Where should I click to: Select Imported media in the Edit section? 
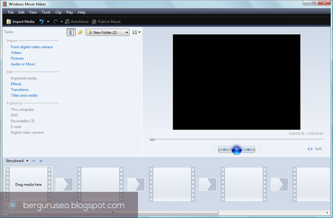24,78
